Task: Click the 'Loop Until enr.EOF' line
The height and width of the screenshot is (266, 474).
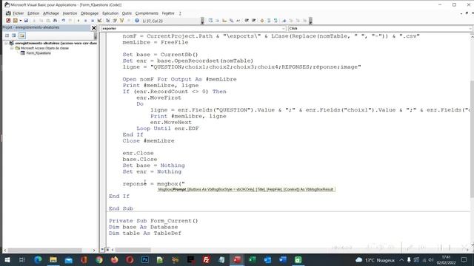Action: [167, 129]
